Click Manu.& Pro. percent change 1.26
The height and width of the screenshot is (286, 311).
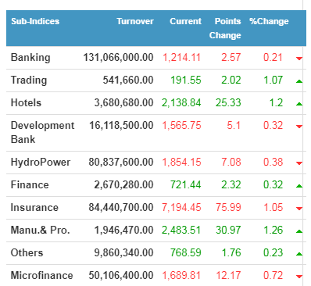click(273, 231)
